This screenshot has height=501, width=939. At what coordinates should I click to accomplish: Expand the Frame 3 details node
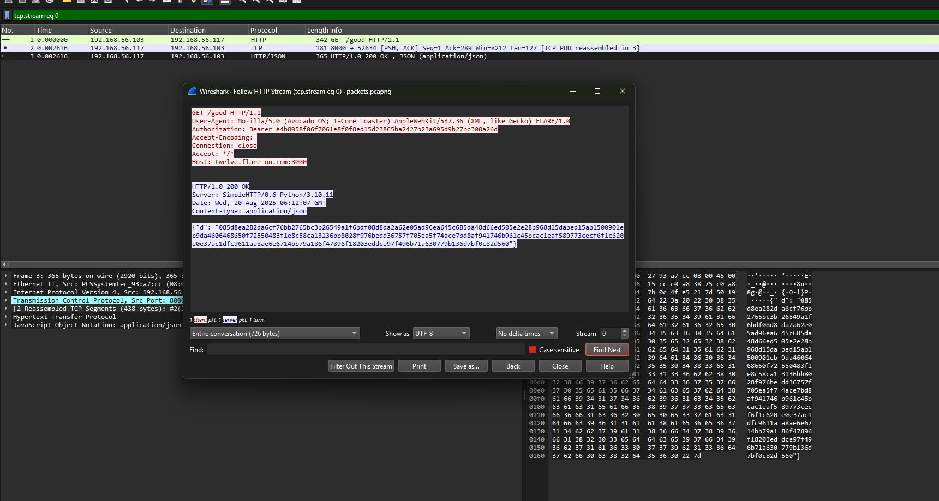(6, 276)
